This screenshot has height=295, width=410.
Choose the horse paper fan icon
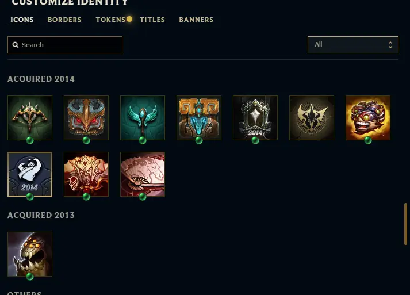[143, 174]
